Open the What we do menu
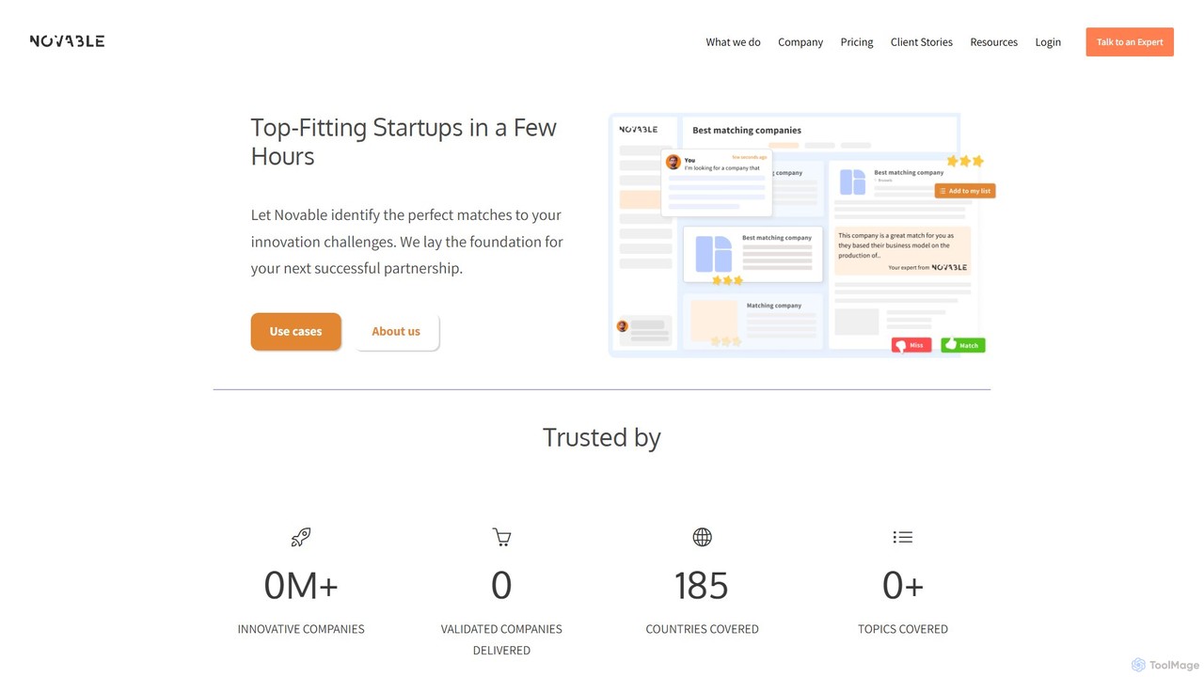Image resolution: width=1204 pixels, height=677 pixels. click(x=733, y=42)
